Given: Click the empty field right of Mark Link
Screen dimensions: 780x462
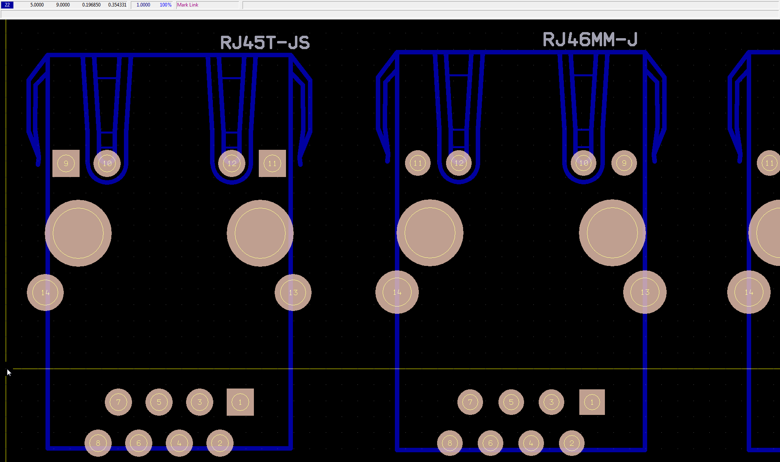Looking at the screenshot, I should point(511,5).
